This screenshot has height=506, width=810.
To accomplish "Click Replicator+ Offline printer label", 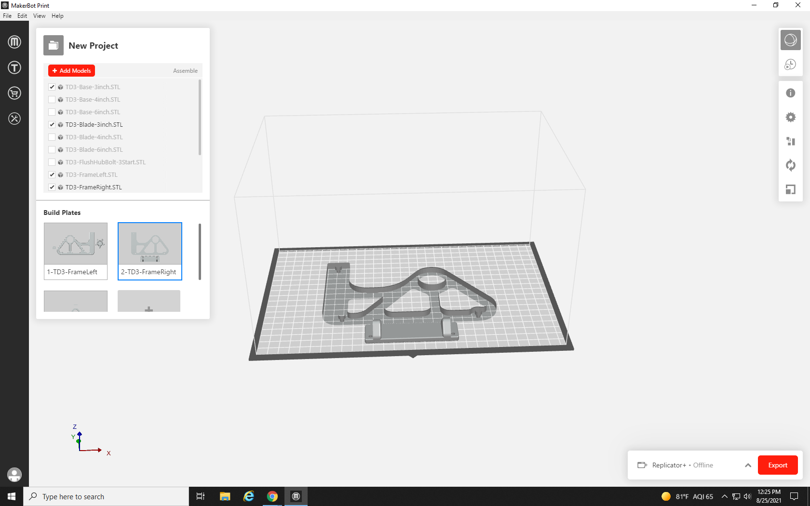I will [x=682, y=465].
